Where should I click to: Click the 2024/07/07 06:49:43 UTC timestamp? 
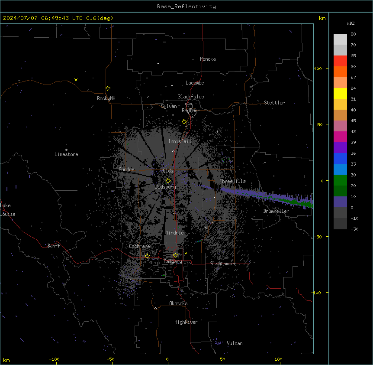click(43, 18)
